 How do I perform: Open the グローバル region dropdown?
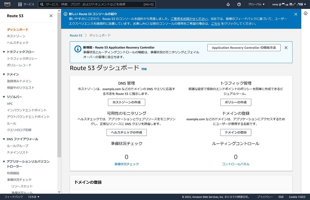click(256, 4)
